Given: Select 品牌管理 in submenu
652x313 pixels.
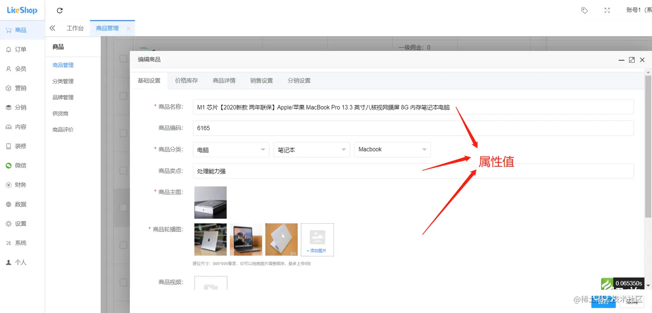Looking at the screenshot, I should (x=63, y=97).
